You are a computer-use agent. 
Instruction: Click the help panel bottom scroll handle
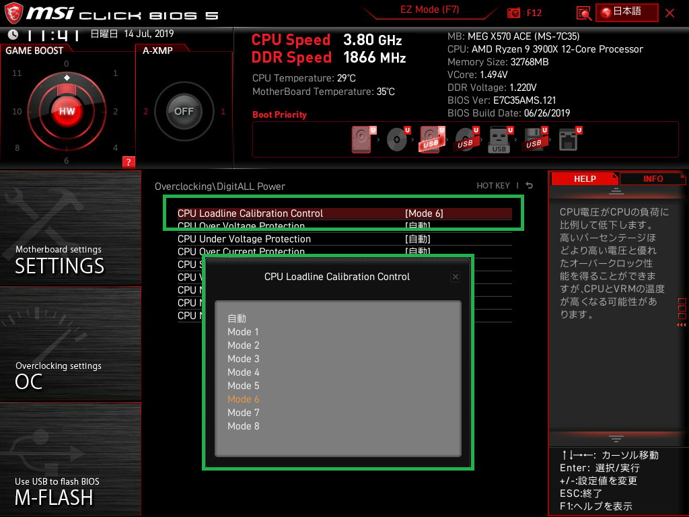click(x=616, y=438)
